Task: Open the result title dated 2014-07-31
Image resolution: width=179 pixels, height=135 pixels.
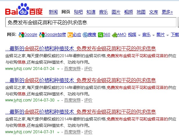Action: point(80,112)
